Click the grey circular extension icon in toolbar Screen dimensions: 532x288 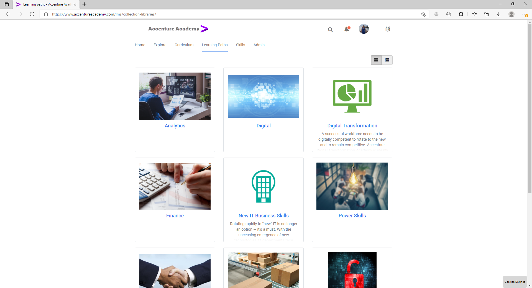click(x=436, y=14)
